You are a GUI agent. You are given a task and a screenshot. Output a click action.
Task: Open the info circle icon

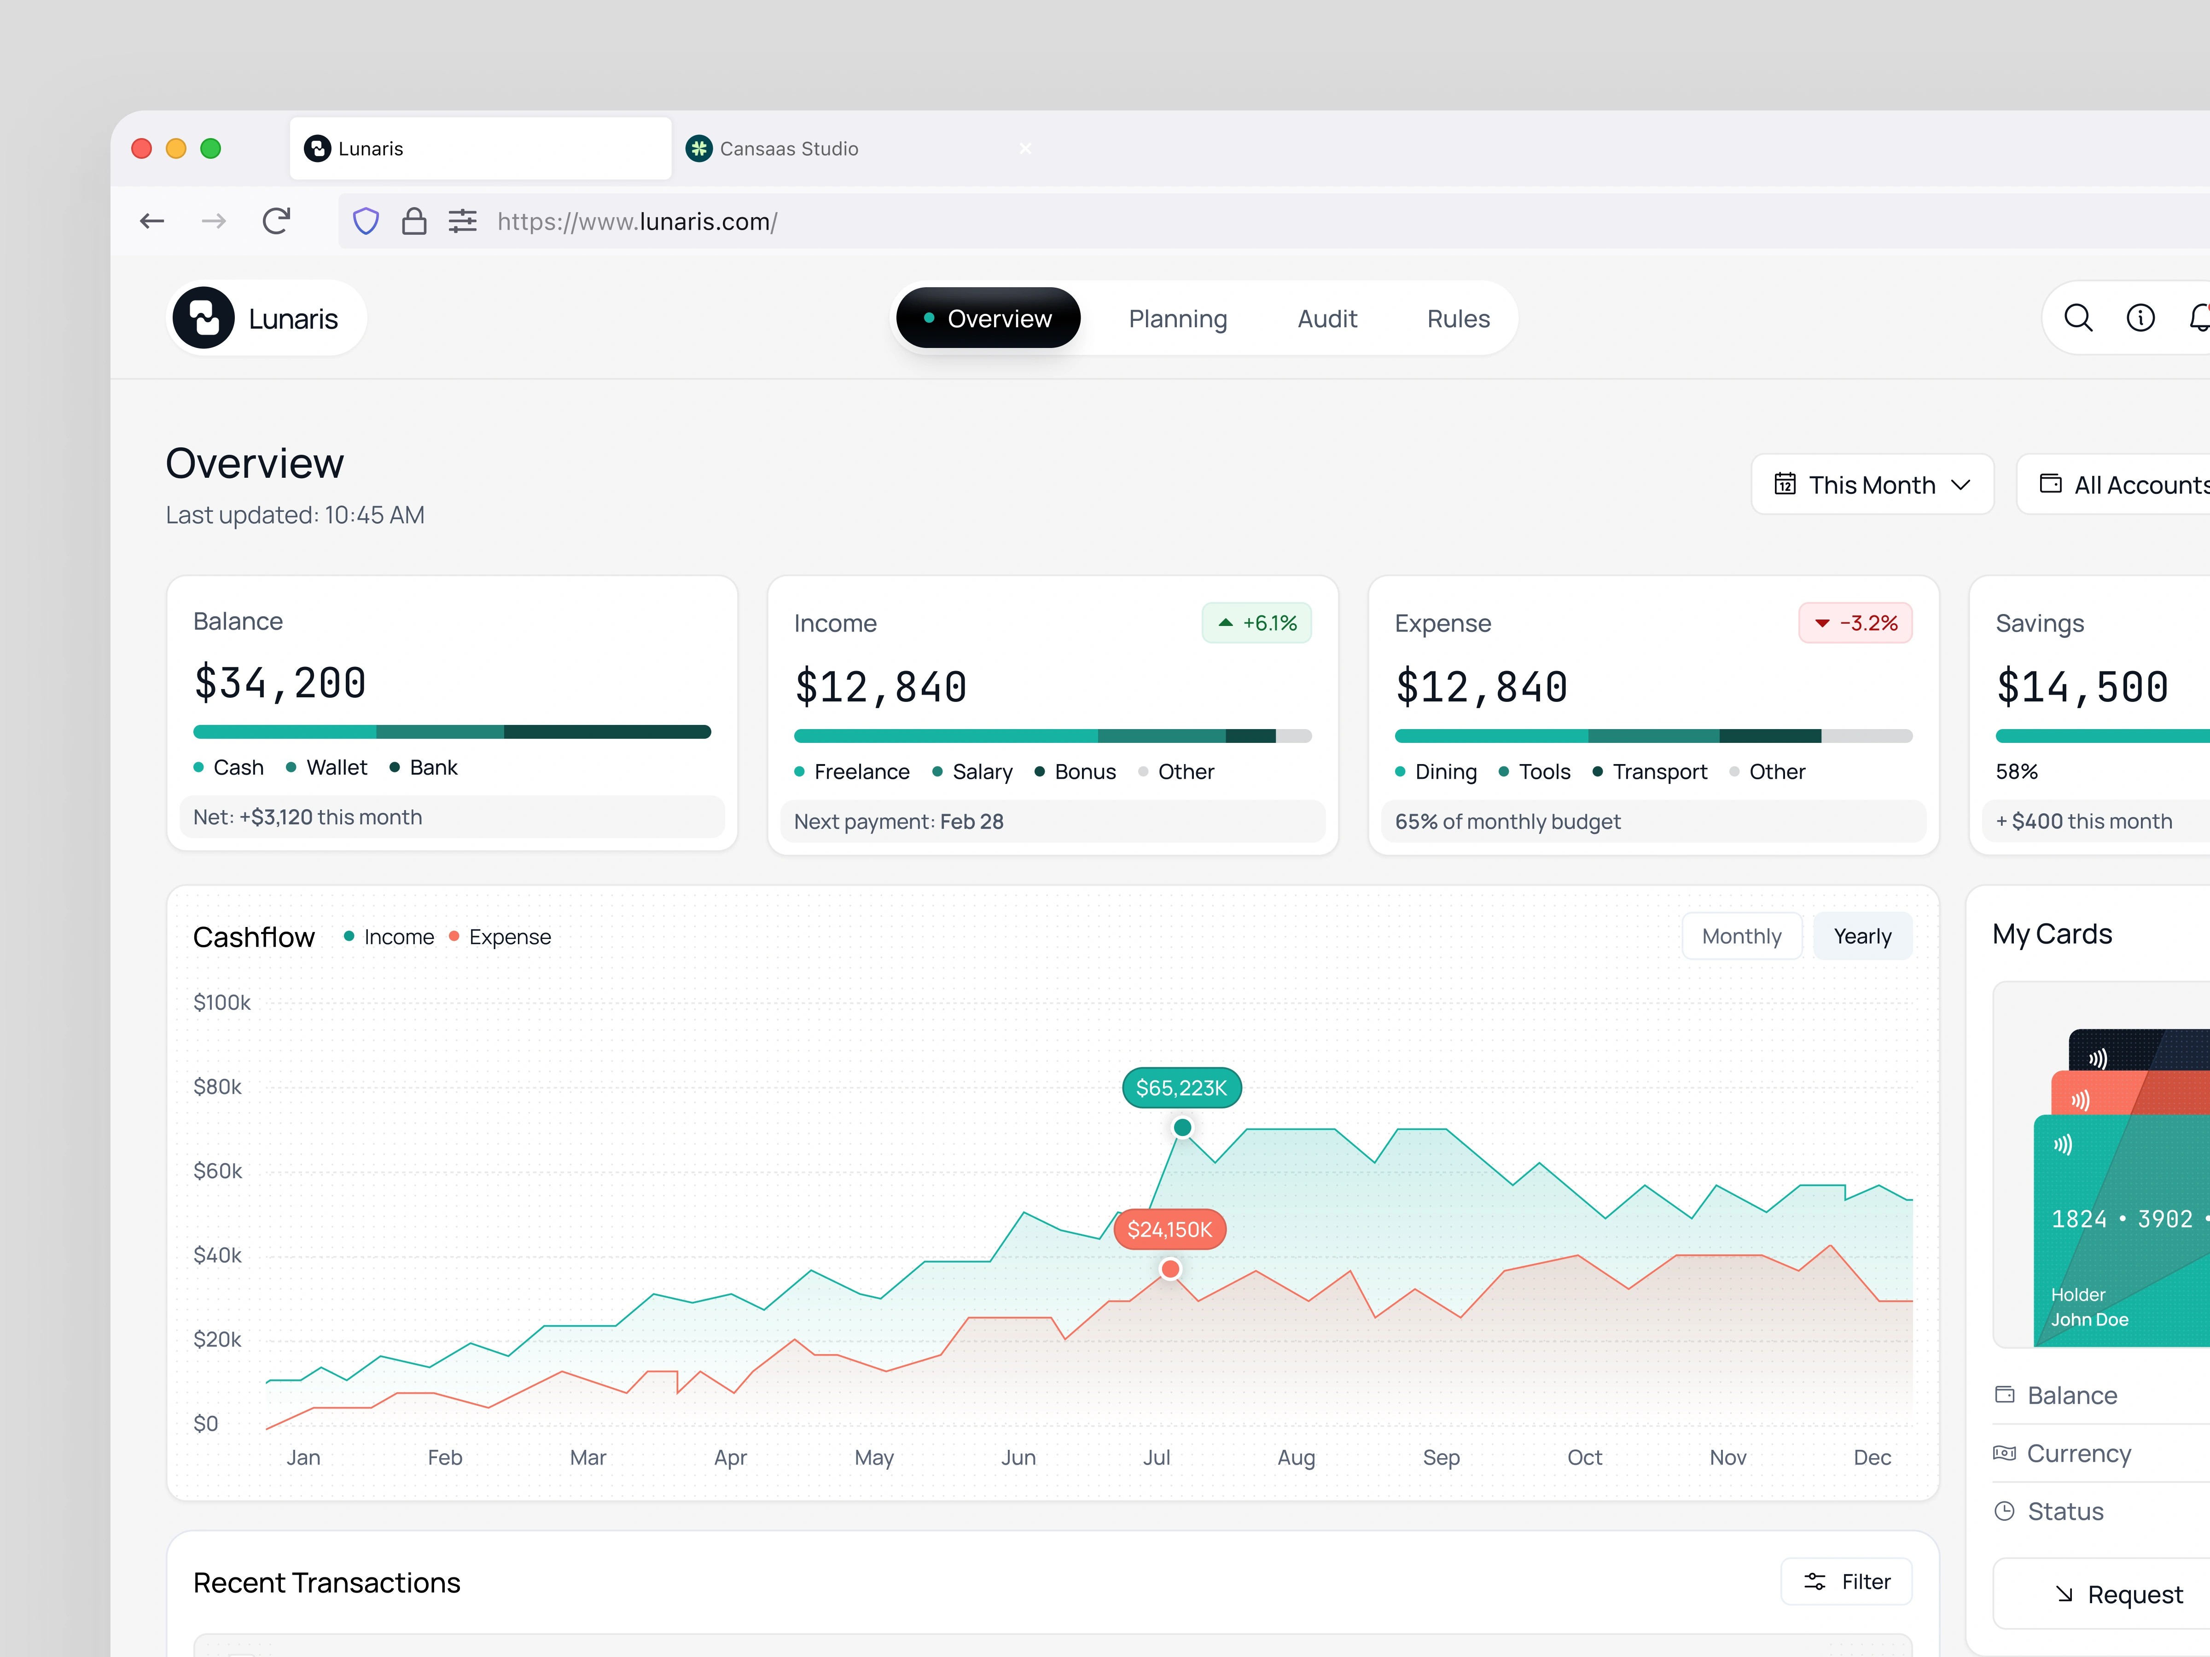2140,318
